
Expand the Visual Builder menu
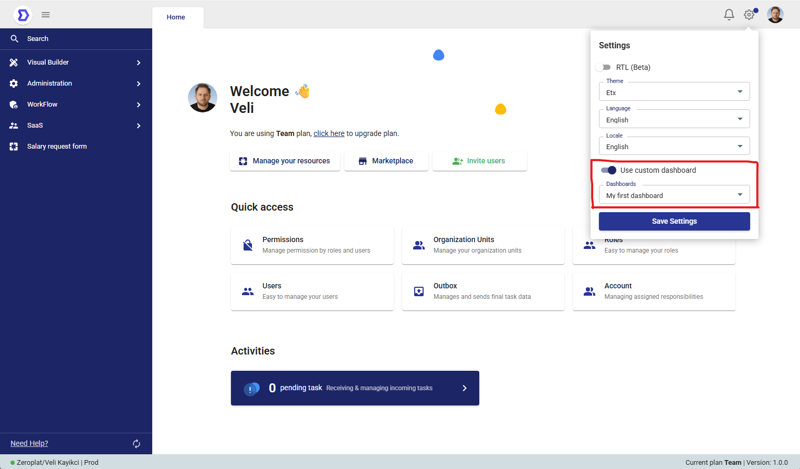click(x=76, y=62)
